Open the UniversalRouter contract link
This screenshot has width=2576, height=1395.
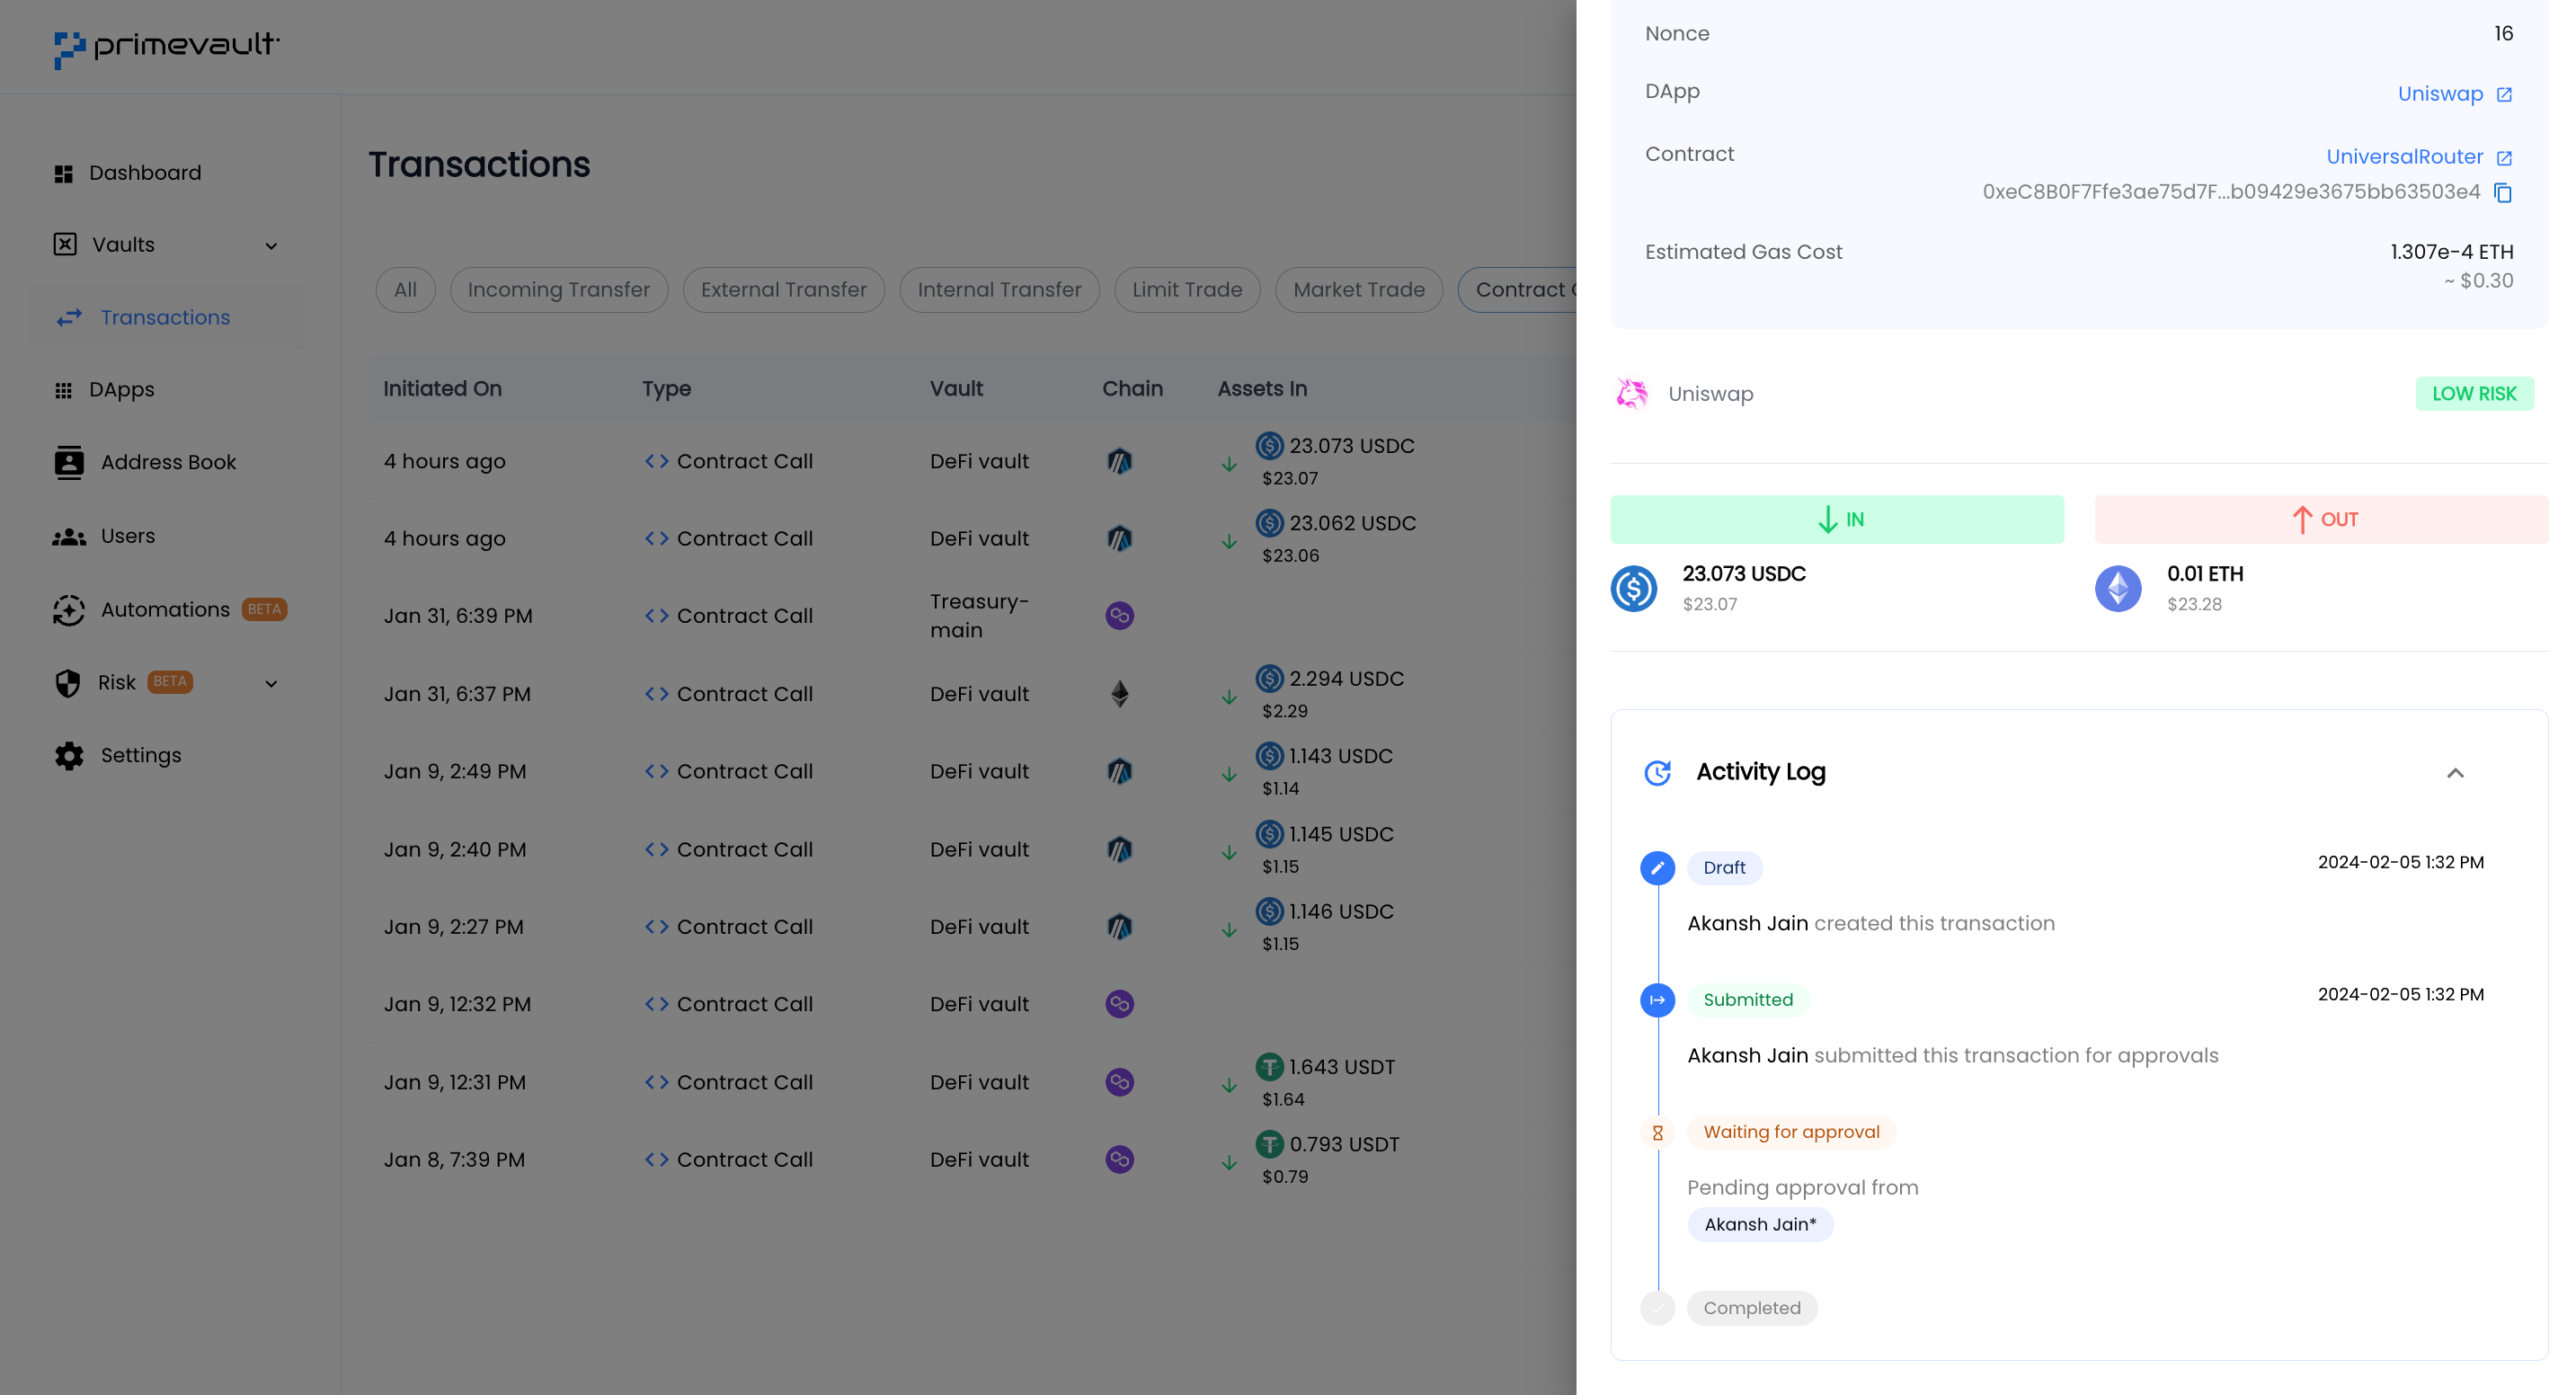tap(2404, 157)
